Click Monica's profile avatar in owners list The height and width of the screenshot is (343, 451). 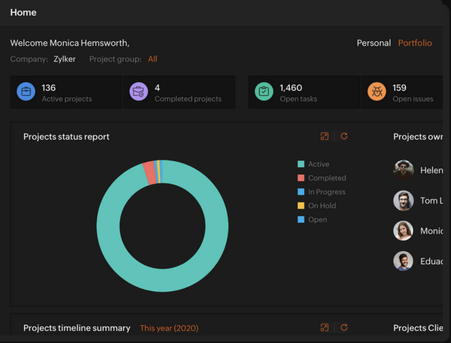(x=403, y=230)
